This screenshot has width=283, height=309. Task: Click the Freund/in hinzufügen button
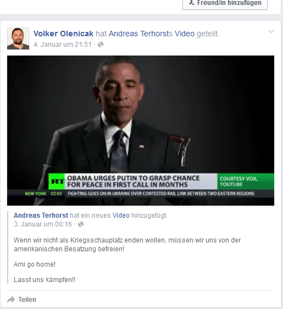(x=225, y=3)
